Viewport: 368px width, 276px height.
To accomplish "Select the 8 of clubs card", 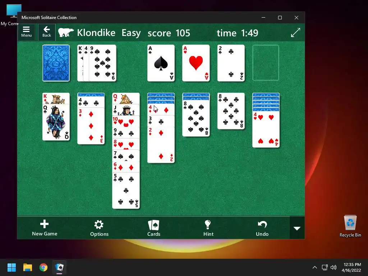I will coord(231,111).
